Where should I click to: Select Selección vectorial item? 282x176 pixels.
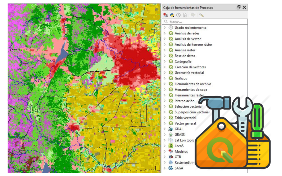click(189, 106)
